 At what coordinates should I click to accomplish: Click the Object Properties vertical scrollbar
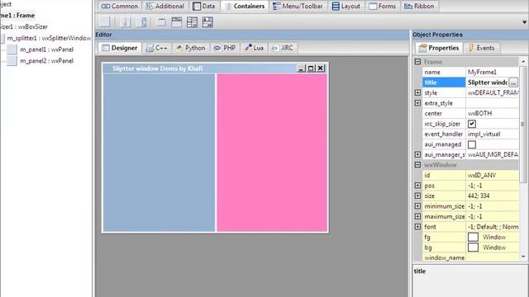(523, 124)
